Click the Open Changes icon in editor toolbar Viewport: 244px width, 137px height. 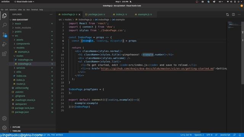pos(228,14)
